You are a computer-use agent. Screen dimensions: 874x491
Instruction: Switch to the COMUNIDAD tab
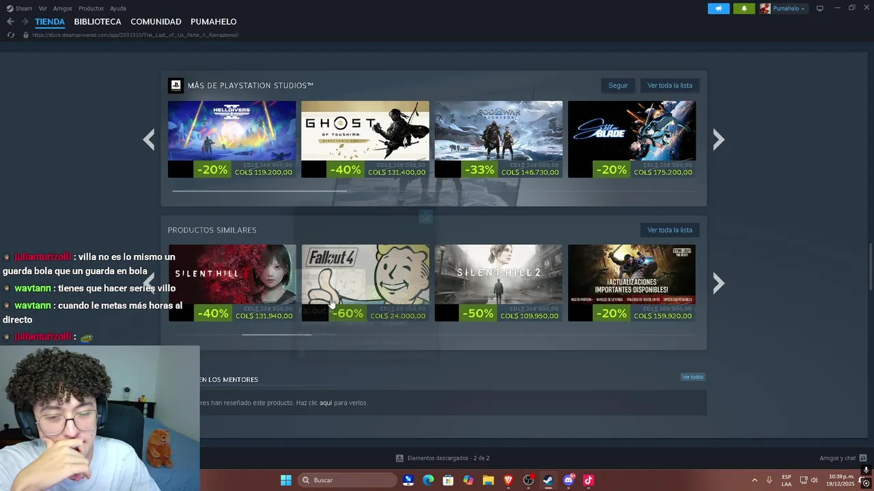click(156, 22)
